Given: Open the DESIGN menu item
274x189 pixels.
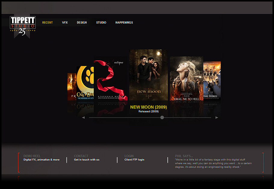Looking at the screenshot, I should tap(82, 23).
